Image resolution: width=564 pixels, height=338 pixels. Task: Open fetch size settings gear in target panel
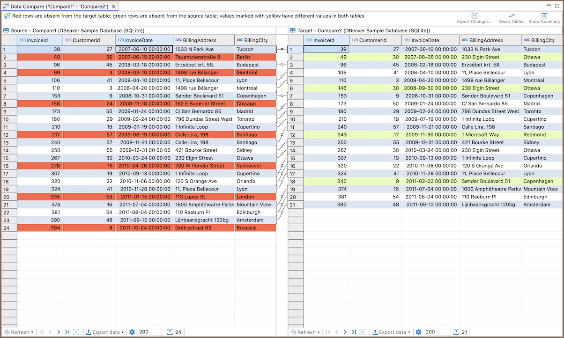click(x=418, y=332)
